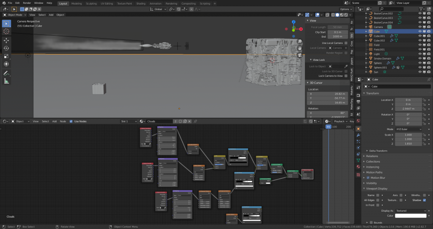The width and height of the screenshot is (433, 229).
Task: Expand the Cube.001 outliner item
Action: click(x=367, y=36)
